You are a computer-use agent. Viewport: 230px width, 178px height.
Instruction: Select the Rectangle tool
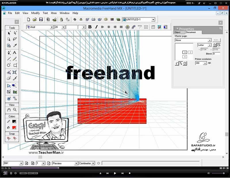[x=15, y=65]
